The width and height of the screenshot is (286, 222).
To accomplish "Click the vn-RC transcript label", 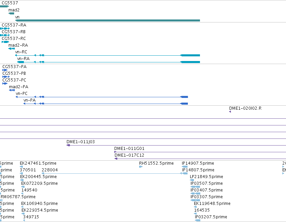I will (21, 52).
